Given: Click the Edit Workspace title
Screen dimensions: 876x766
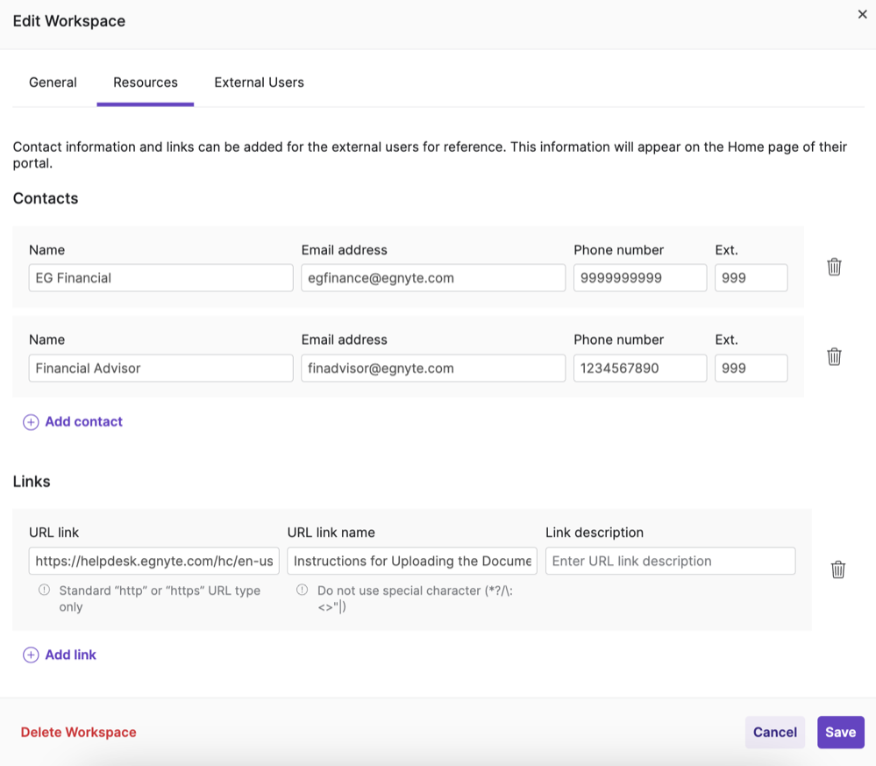Looking at the screenshot, I should (69, 21).
